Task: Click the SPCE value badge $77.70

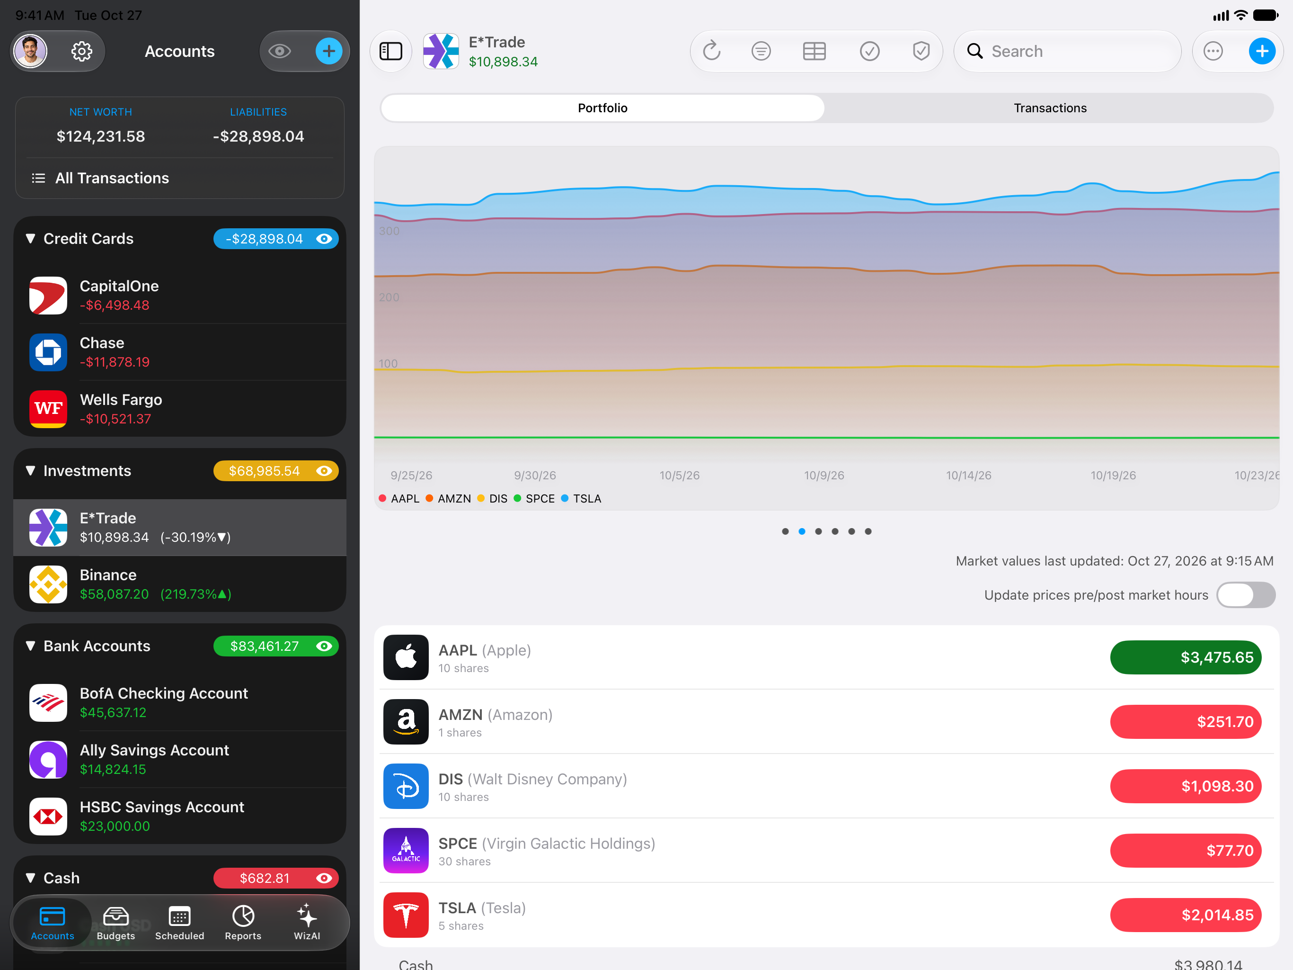Action: click(x=1186, y=851)
